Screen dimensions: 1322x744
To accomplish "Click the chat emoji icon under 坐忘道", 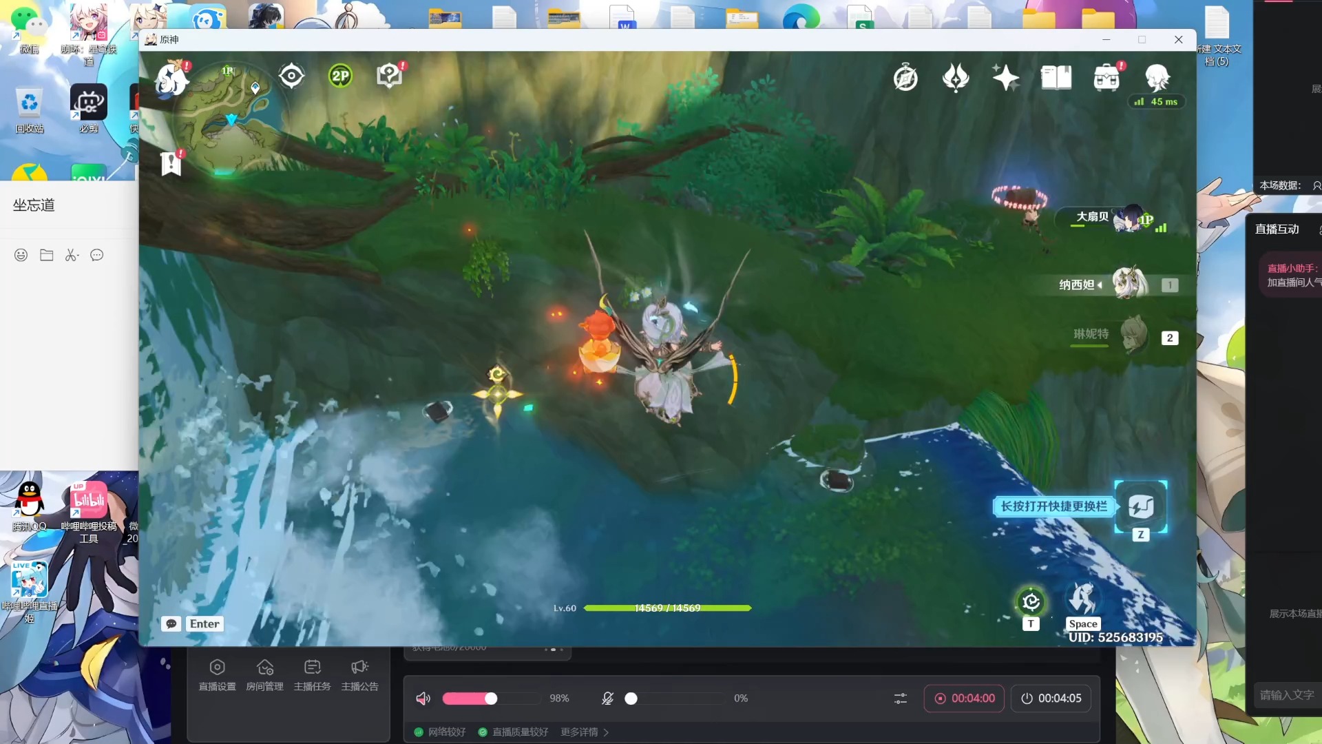I will pyautogui.click(x=21, y=255).
